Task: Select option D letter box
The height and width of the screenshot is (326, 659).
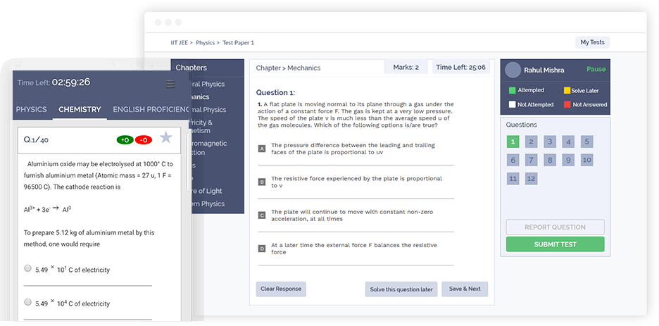Action: point(262,249)
